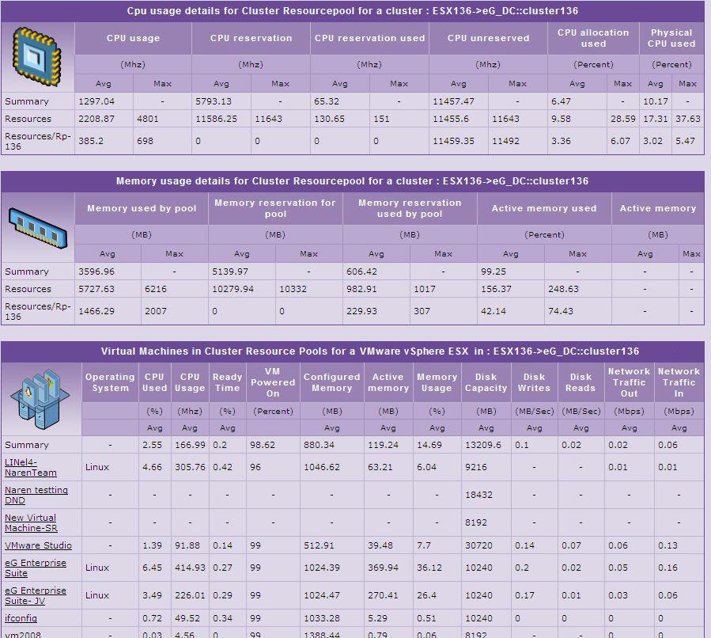The width and height of the screenshot is (711, 638).
Task: Select active memory value 270.41
Action: [383, 595]
